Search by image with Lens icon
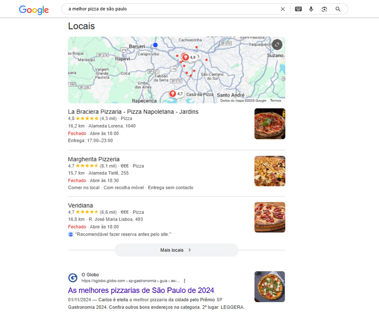This screenshot has width=379, height=320. [x=325, y=9]
